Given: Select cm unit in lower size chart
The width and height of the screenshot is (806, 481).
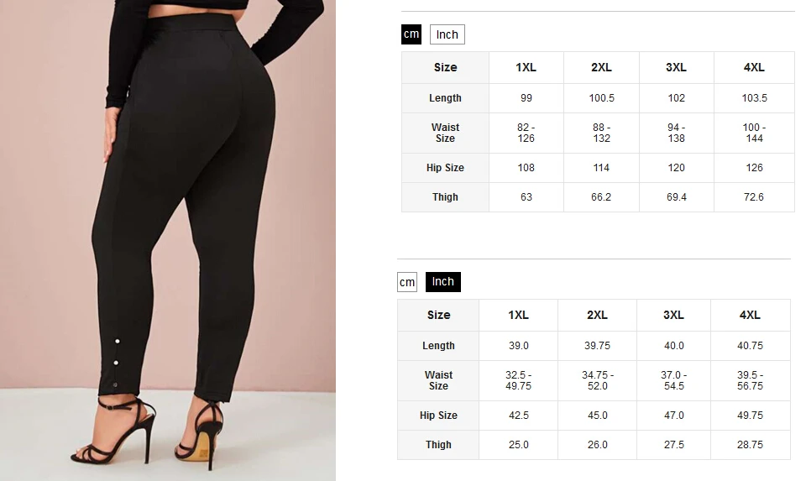Looking at the screenshot, I should pos(407,282).
